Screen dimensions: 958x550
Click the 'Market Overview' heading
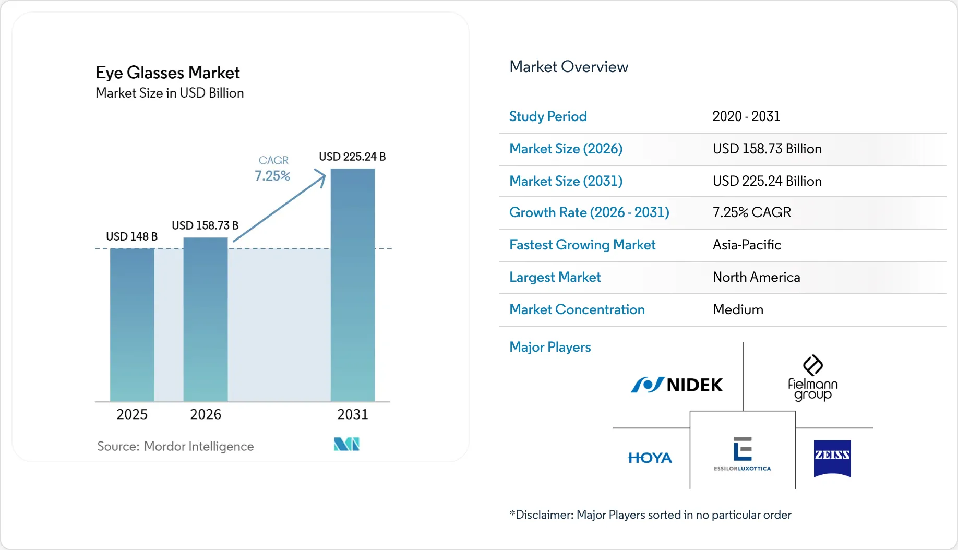click(x=569, y=67)
